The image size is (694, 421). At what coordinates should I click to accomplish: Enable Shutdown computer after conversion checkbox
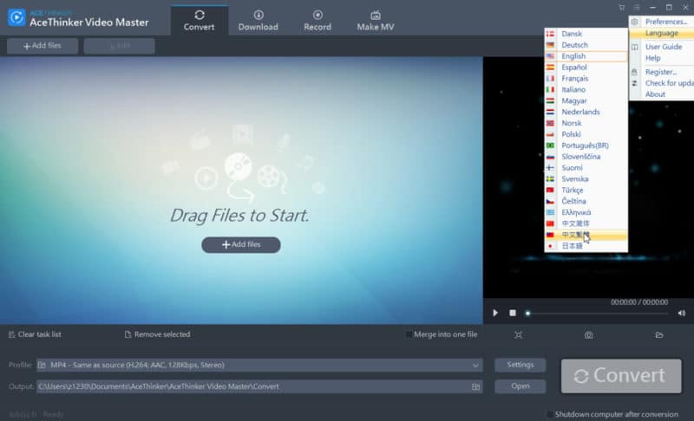[x=550, y=414]
